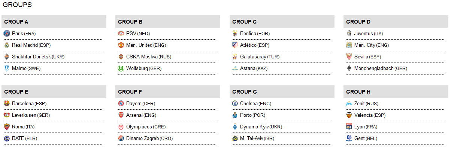Click the Wolfsburg crest icon
This screenshot has width=451, height=149.
click(x=121, y=69)
